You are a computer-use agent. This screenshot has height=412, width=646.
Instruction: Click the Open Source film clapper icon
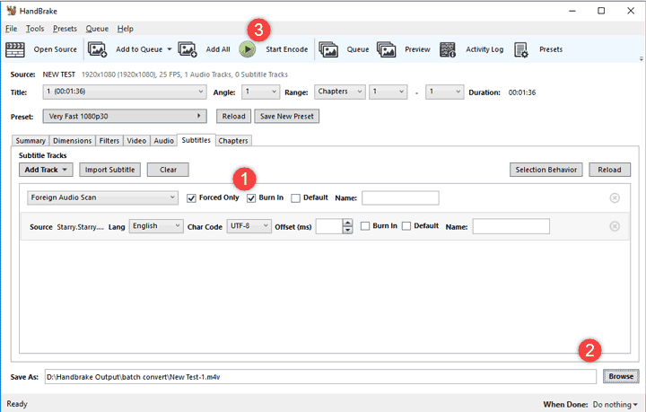(15, 49)
